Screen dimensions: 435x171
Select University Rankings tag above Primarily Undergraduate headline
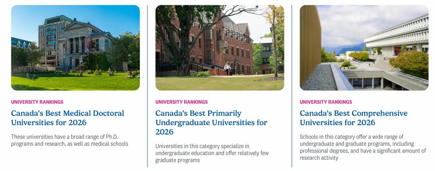point(182,102)
